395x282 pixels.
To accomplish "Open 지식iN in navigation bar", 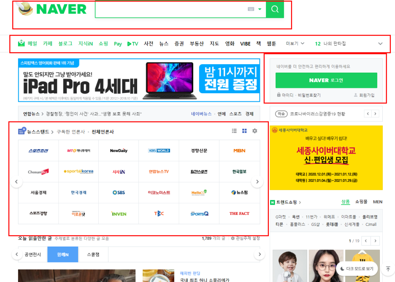I will pos(85,43).
